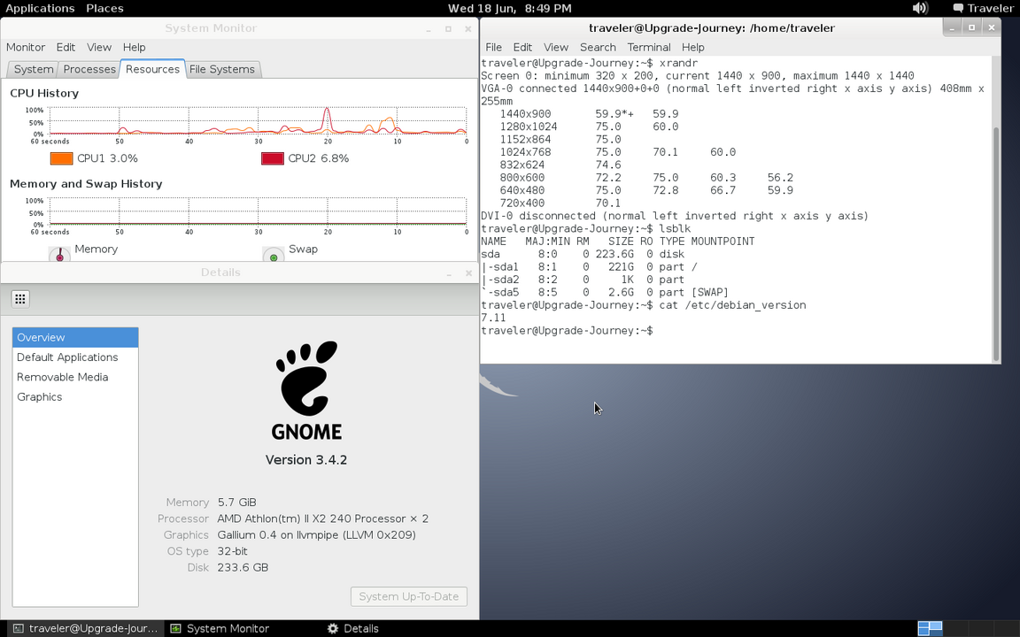Click the "DVI-0 disconnected" line in terminal
The image size is (1020, 637).
pyautogui.click(x=675, y=216)
